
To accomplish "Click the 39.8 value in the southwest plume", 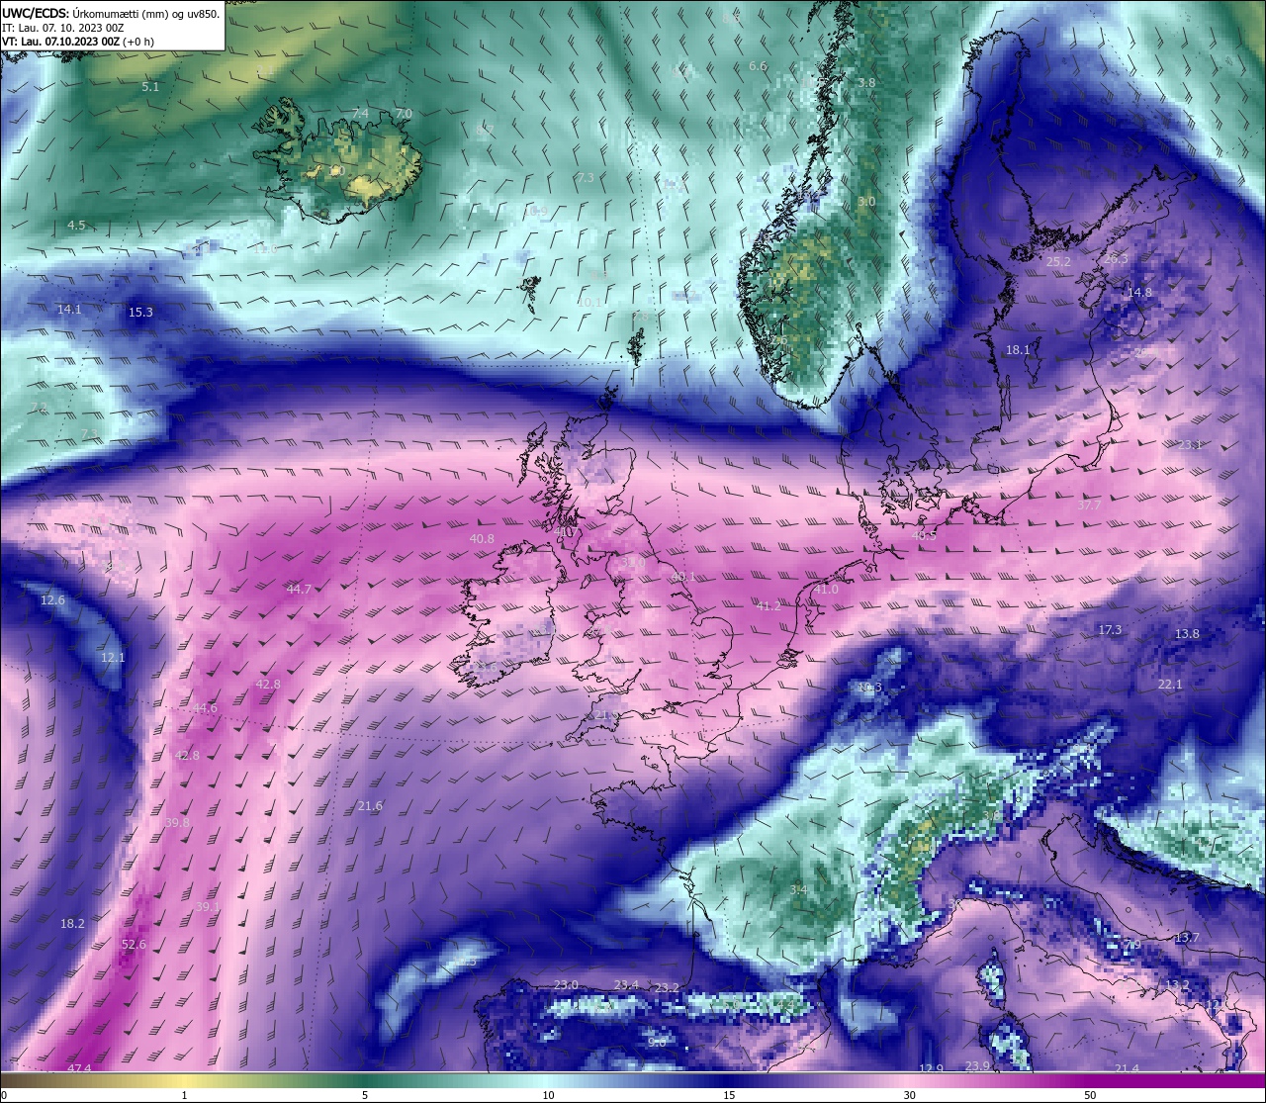I will (x=177, y=823).
